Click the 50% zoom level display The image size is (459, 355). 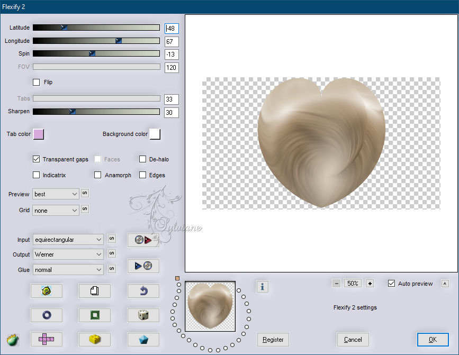tap(353, 284)
